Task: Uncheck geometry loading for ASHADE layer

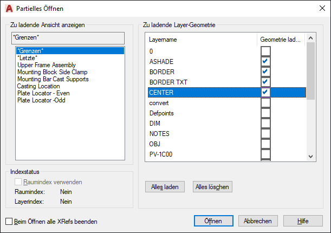Action: tap(265, 61)
